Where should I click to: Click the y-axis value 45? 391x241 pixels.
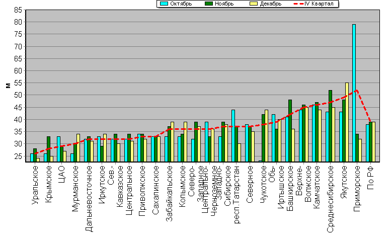click(x=19, y=108)
